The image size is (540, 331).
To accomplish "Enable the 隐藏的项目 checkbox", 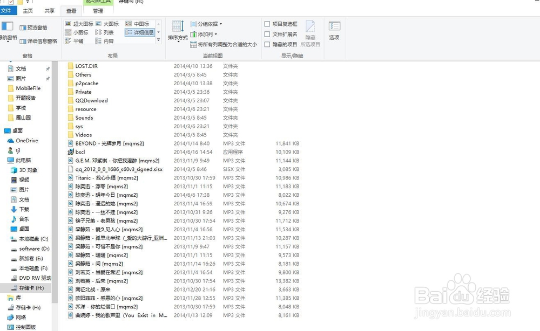I will (267, 44).
